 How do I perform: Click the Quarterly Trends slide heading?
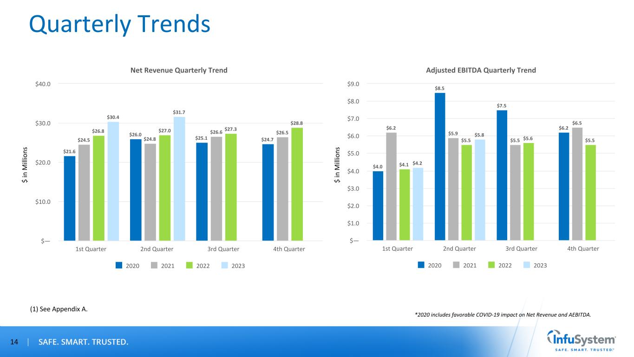(120, 24)
